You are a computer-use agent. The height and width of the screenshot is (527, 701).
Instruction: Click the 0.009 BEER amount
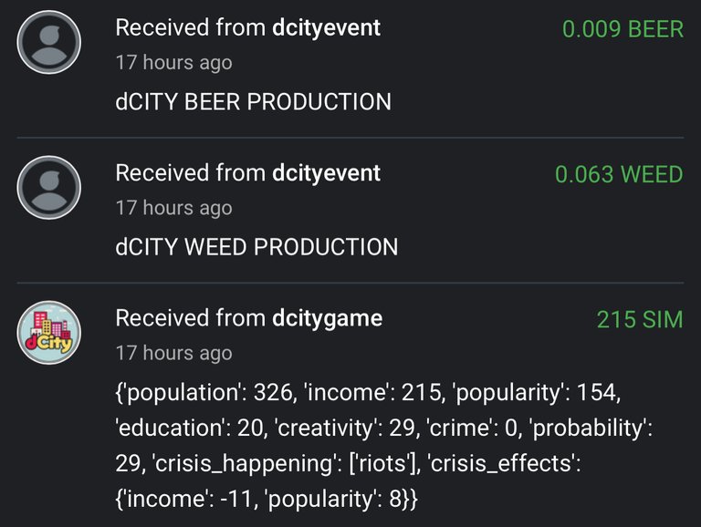623,29
